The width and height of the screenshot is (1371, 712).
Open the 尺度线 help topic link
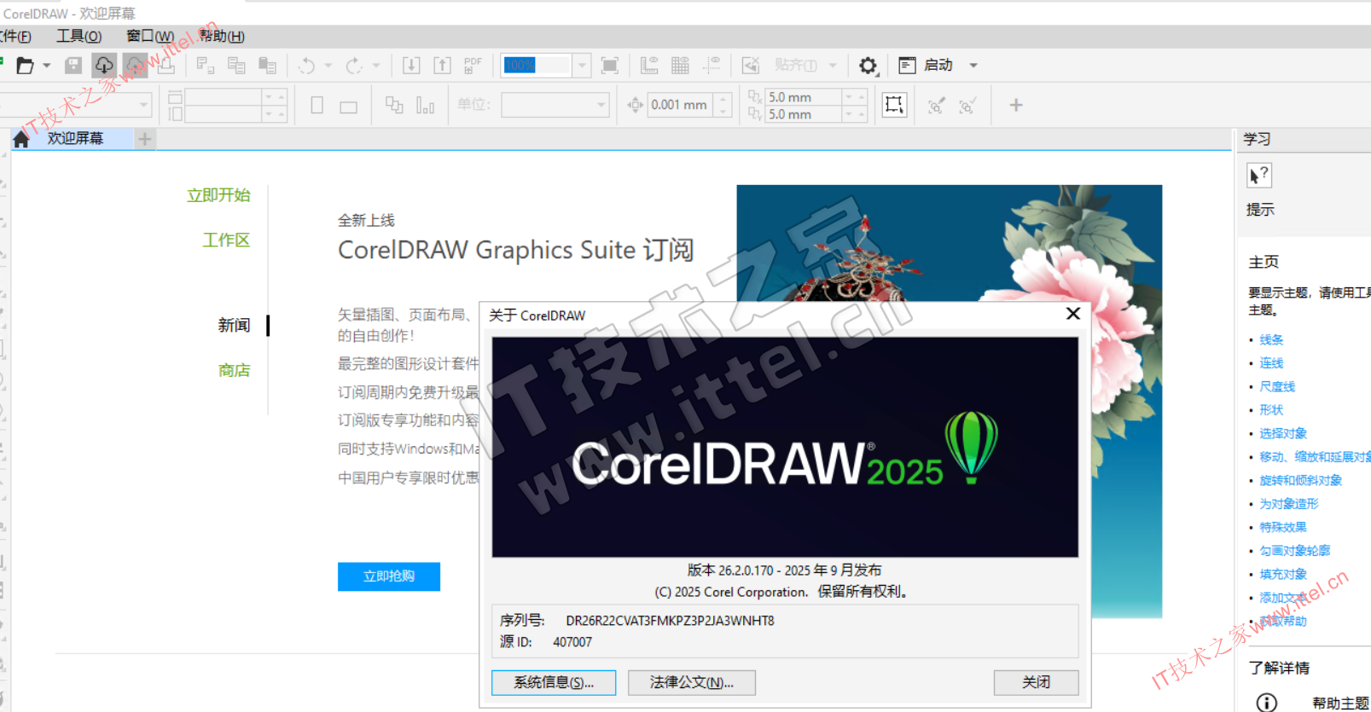1277,386
